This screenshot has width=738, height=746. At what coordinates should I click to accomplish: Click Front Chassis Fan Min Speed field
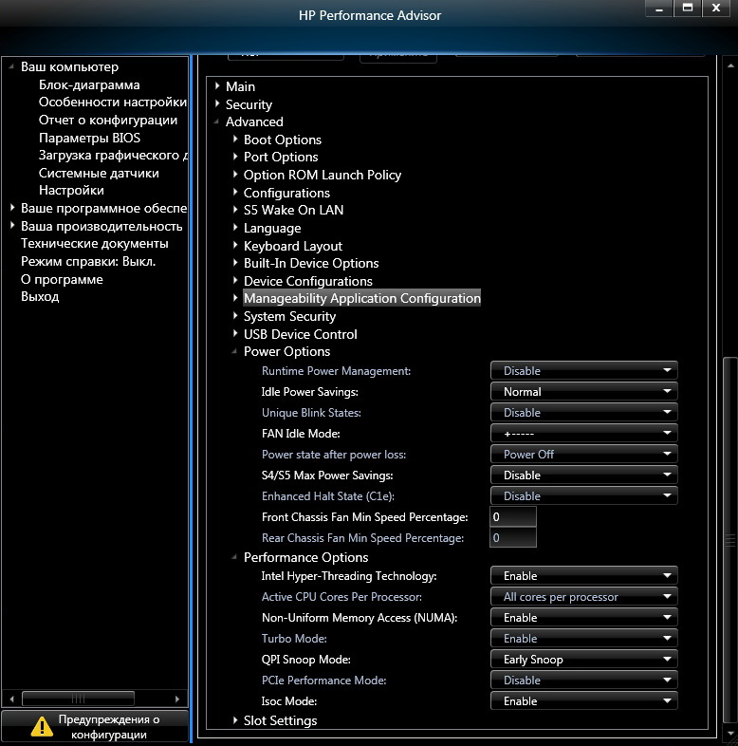coord(513,516)
